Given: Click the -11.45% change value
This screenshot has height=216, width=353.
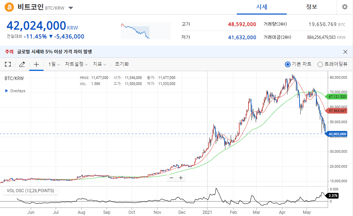Looking at the screenshot, I should [x=35, y=36].
